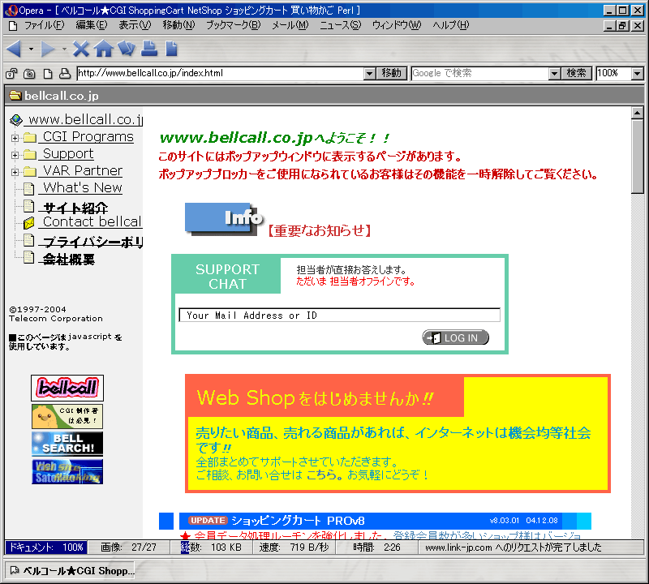Open the Google search dropdown arrow
This screenshot has height=584, width=649.
(555, 74)
